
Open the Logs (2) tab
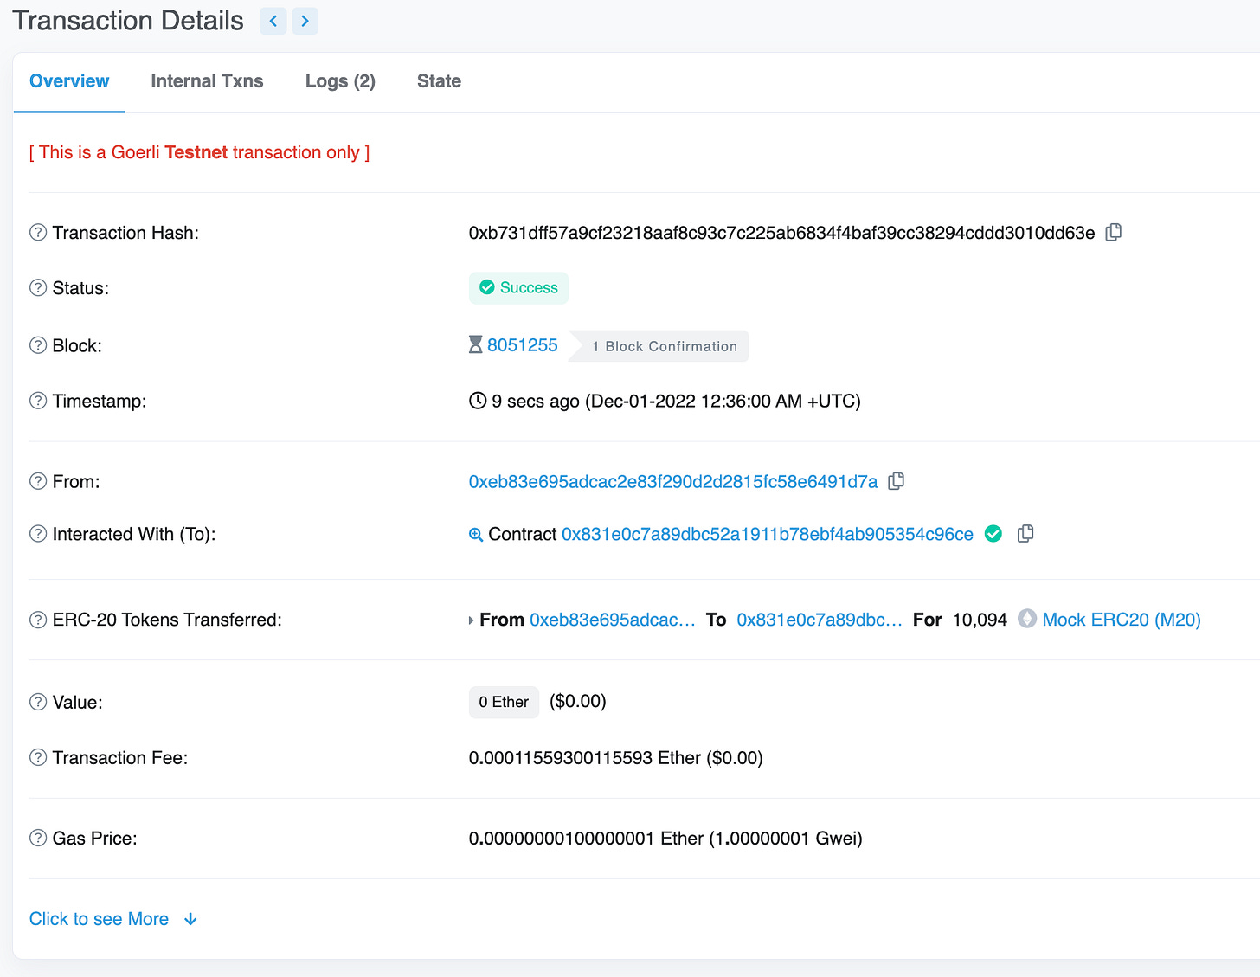[340, 80]
